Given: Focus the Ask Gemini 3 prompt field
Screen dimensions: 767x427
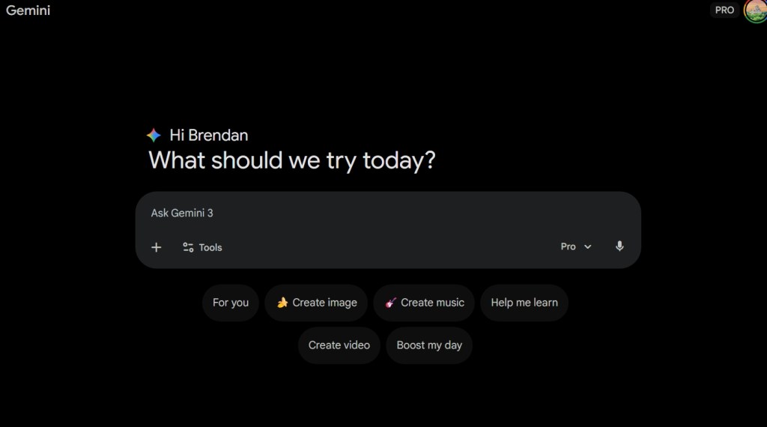Looking at the screenshot, I should coord(375,213).
